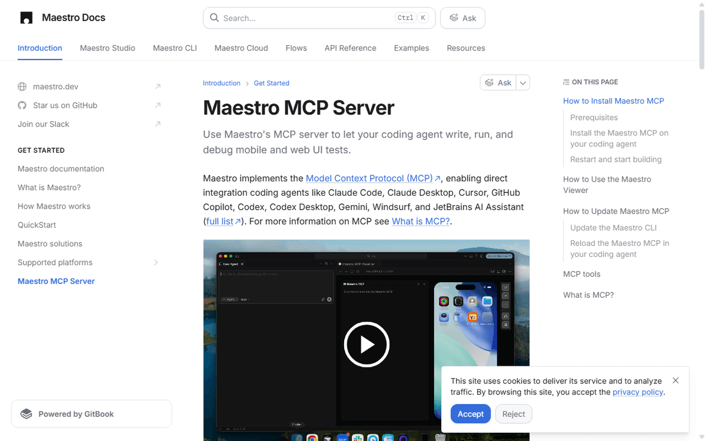
Task: Click external arrow next to Star us on GitHub
Action: [x=158, y=105]
